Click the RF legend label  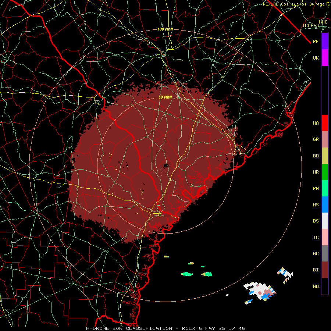click(x=316, y=41)
